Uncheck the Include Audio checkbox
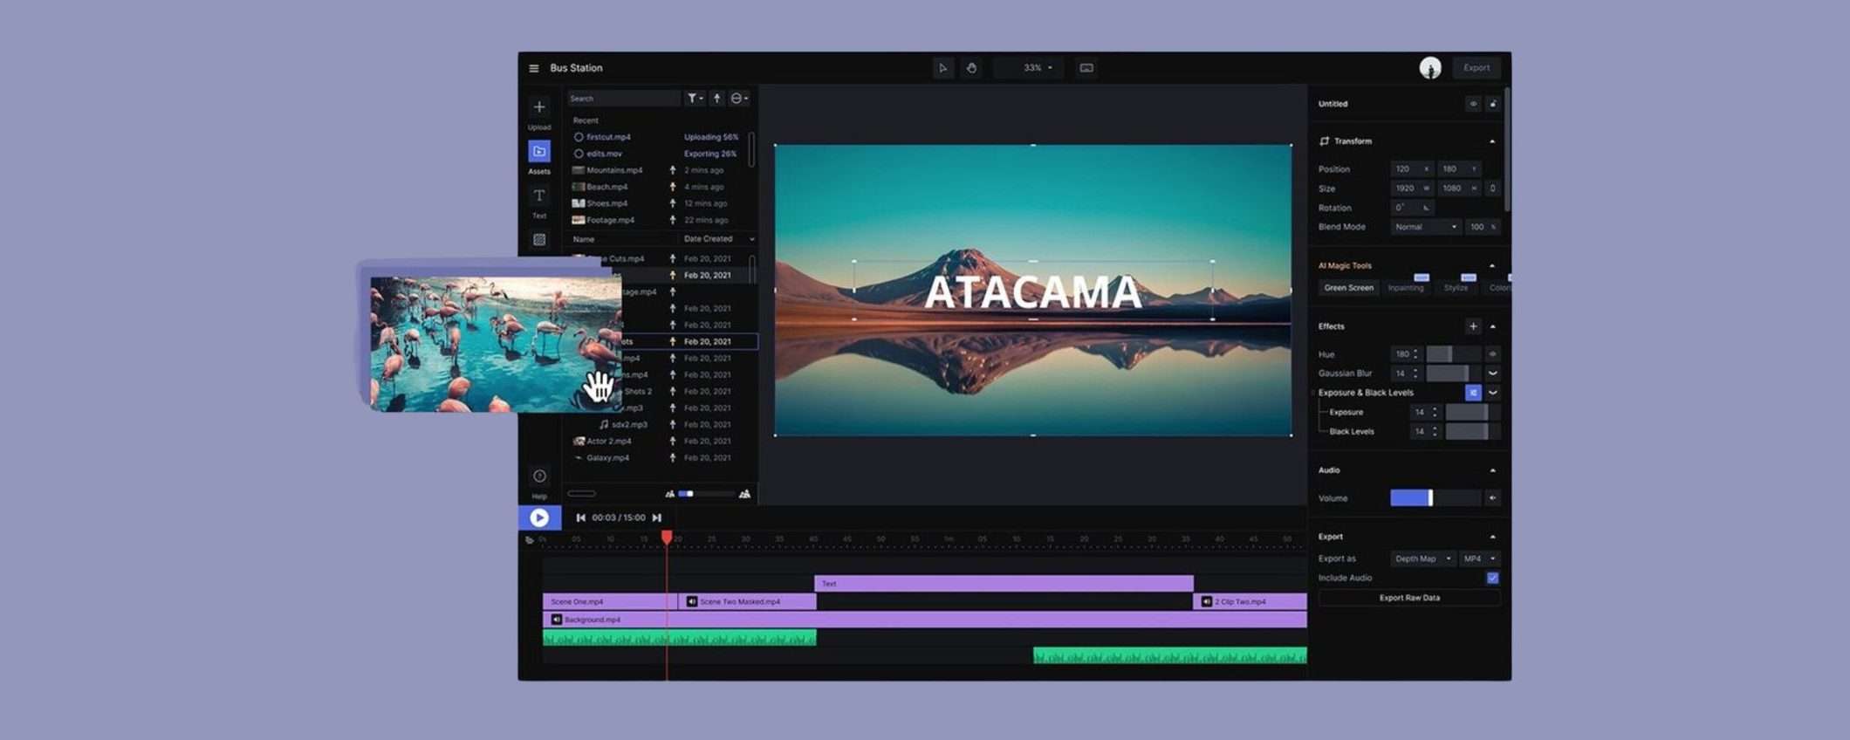 1492,578
